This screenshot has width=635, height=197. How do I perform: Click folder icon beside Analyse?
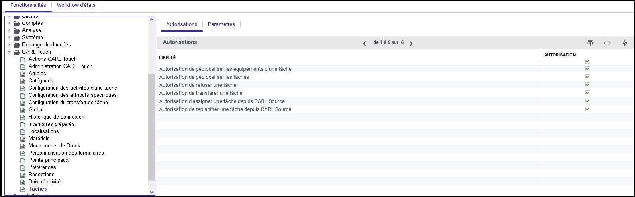pyautogui.click(x=17, y=30)
